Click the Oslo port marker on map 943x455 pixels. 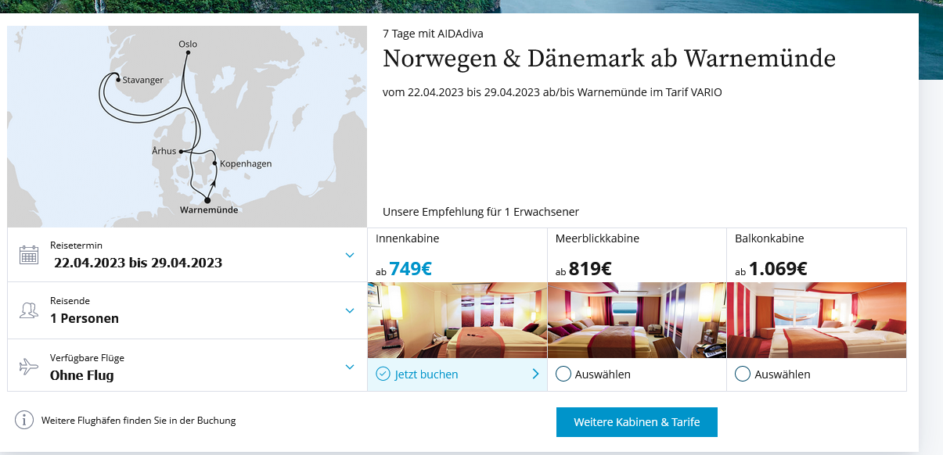[x=188, y=53]
